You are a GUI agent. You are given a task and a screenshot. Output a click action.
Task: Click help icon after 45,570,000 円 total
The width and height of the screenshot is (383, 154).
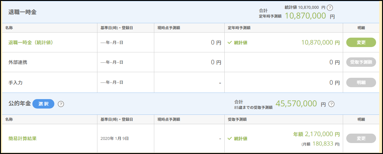(331, 104)
